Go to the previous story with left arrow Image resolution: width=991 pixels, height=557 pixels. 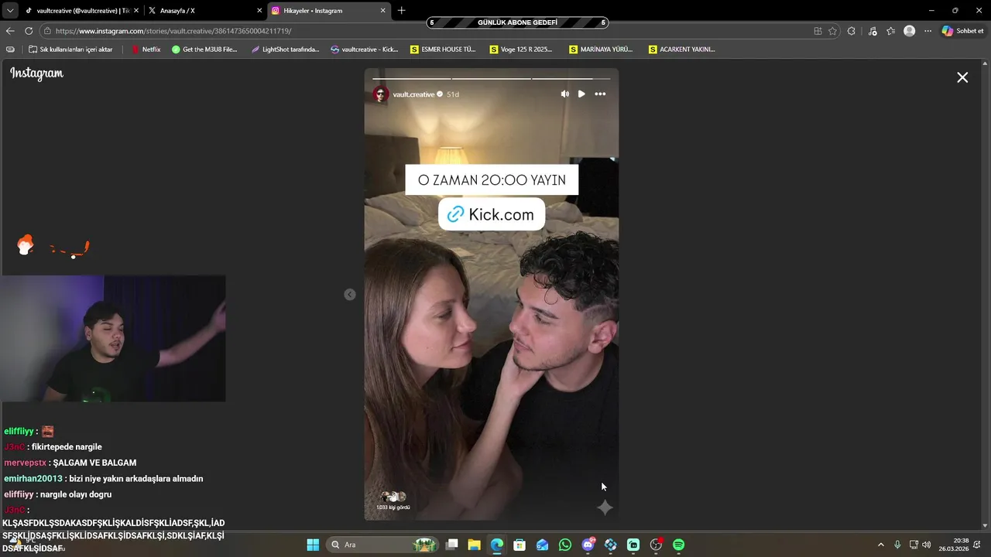350,294
